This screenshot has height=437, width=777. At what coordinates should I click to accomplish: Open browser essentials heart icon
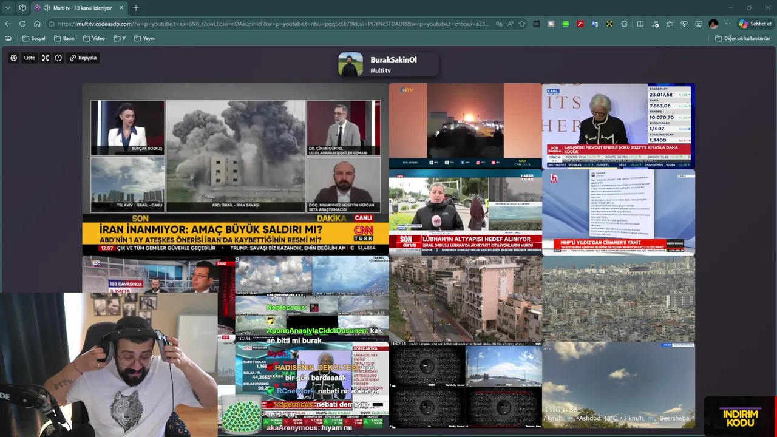click(684, 24)
